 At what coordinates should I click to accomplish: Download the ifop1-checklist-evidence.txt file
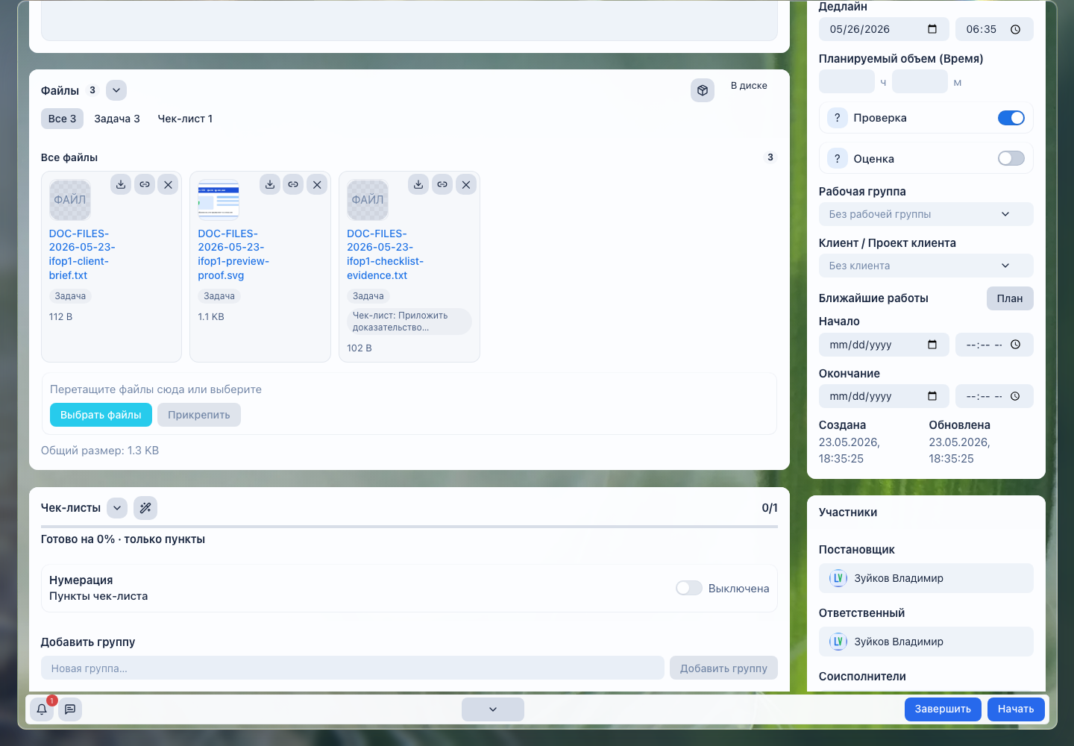tap(418, 184)
